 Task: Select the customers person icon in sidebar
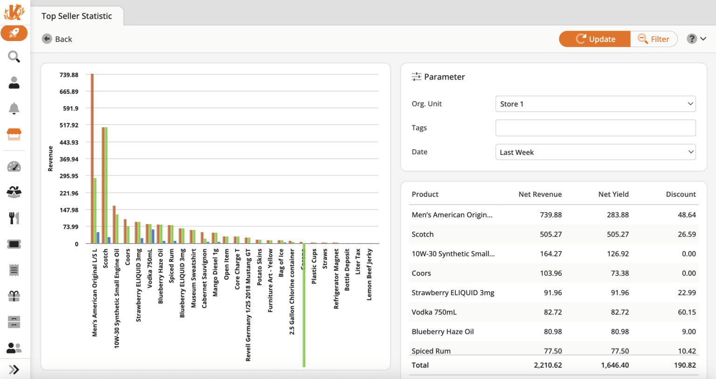tap(14, 82)
